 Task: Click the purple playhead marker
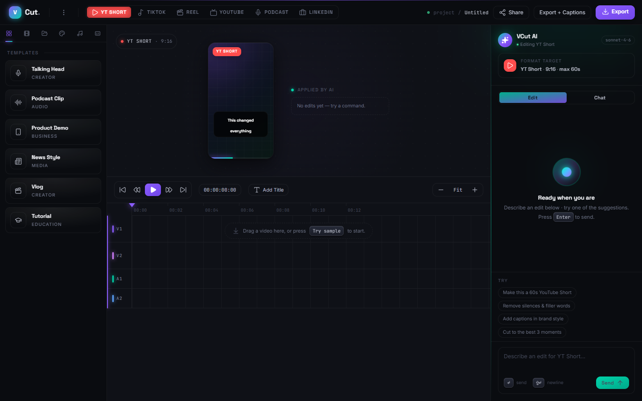point(132,205)
